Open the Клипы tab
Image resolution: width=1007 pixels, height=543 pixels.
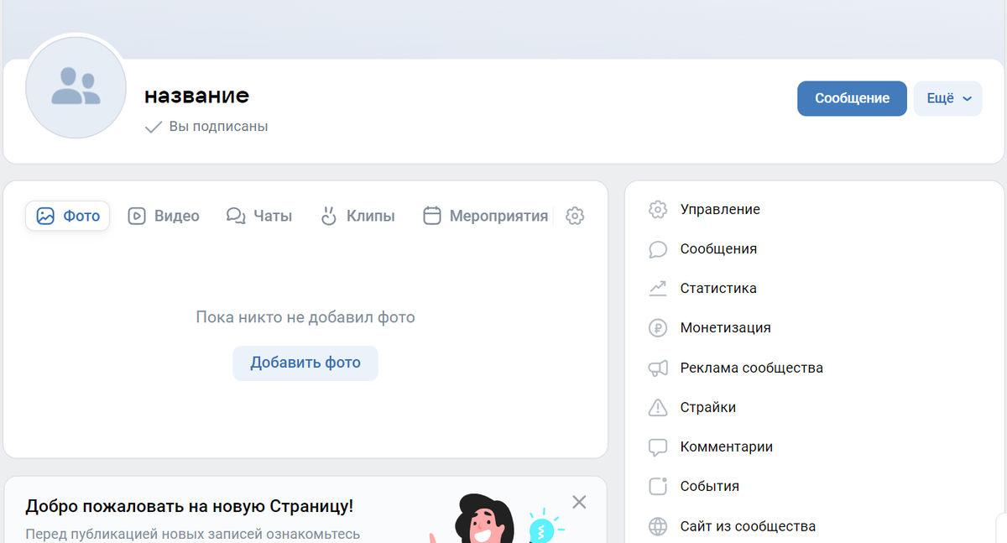click(357, 216)
